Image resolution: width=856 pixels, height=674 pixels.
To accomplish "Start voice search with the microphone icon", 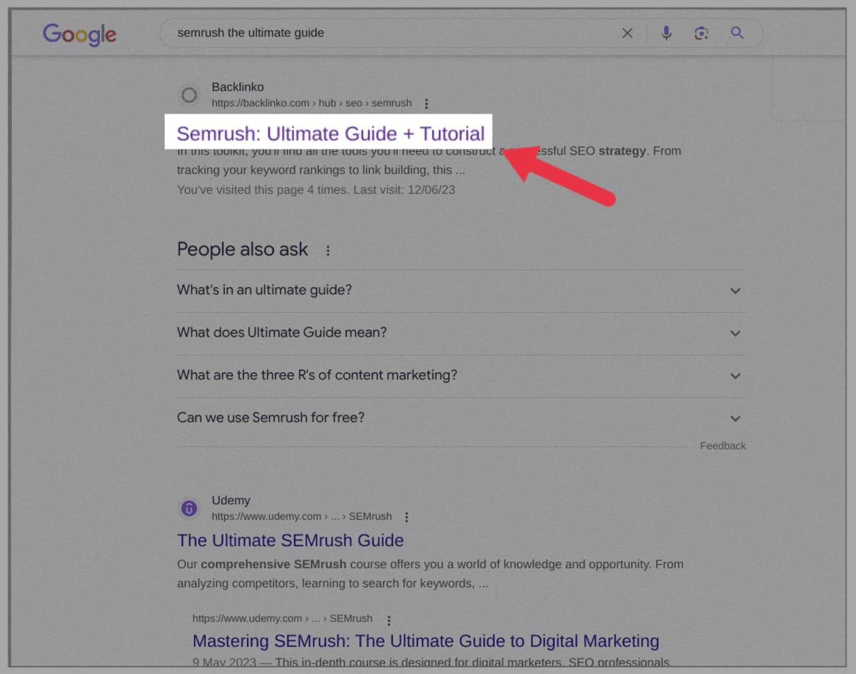I will pyautogui.click(x=666, y=33).
